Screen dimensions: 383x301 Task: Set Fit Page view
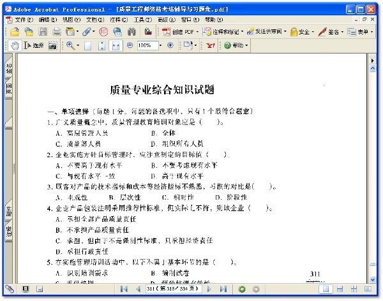[101, 45]
